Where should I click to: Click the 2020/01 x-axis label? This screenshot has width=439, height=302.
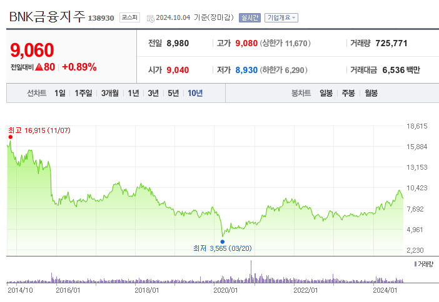point(225,290)
